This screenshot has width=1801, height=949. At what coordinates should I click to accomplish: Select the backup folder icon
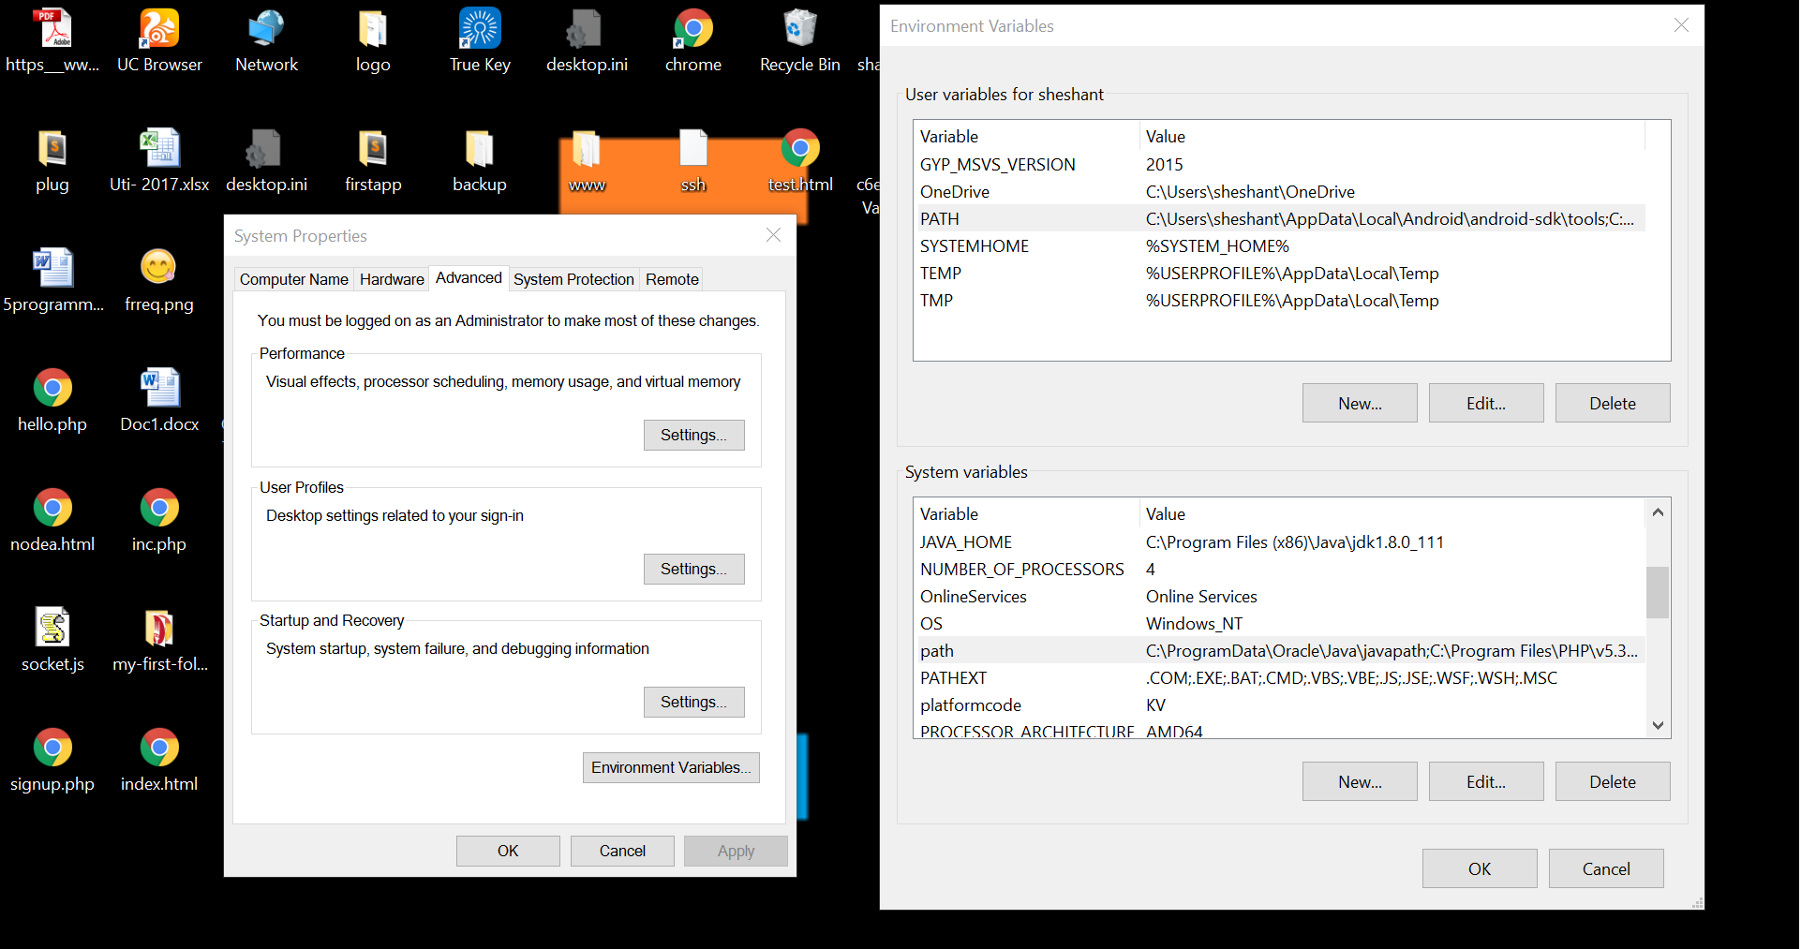(480, 161)
